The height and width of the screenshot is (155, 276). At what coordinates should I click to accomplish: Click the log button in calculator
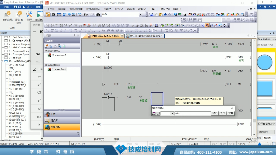(x=39, y=117)
